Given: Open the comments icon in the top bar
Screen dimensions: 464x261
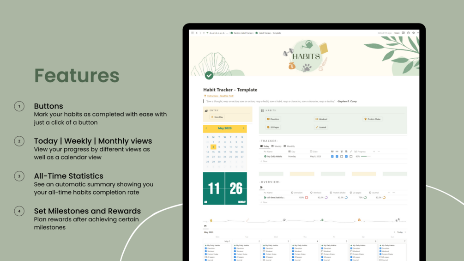Looking at the screenshot, I should pyautogui.click(x=404, y=33).
